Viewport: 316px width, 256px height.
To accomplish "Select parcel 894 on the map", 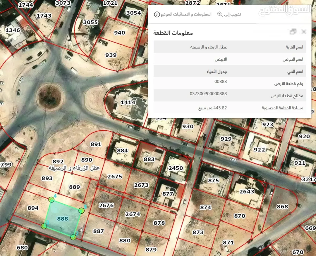I will click(x=33, y=208).
